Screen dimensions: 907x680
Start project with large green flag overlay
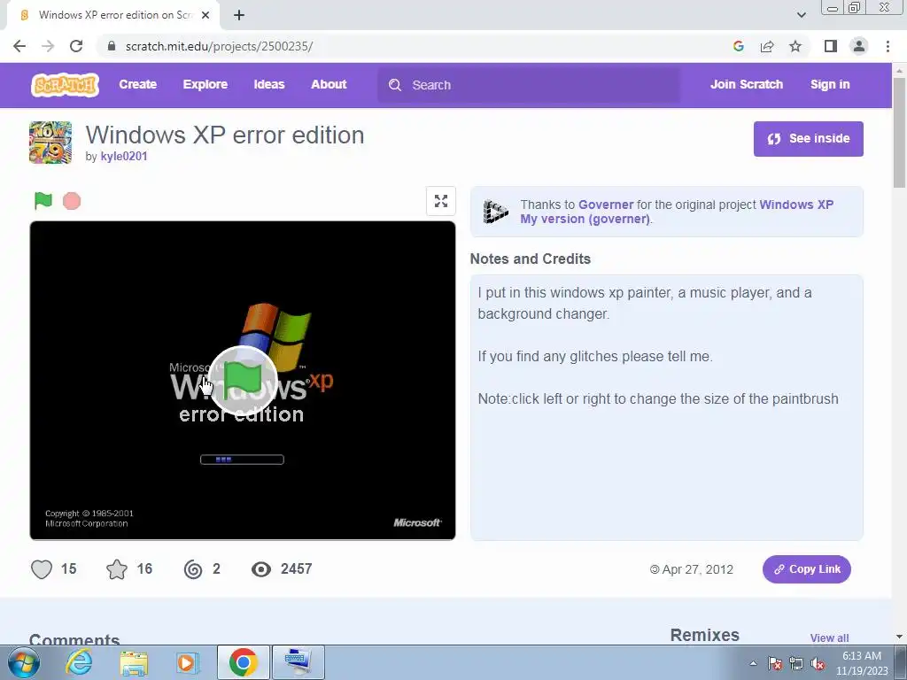coord(243,380)
